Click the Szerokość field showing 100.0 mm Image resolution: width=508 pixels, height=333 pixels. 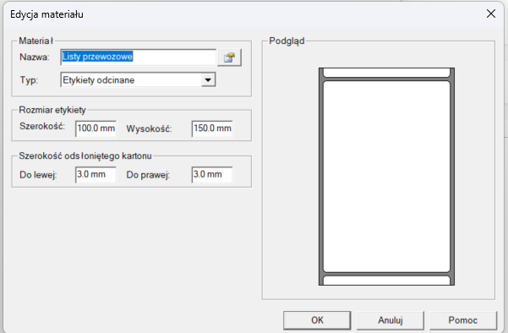click(x=96, y=128)
